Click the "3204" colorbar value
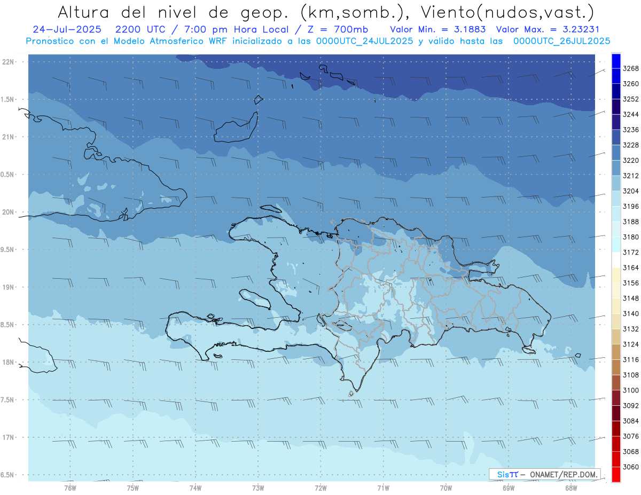The image size is (641, 495). (631, 191)
